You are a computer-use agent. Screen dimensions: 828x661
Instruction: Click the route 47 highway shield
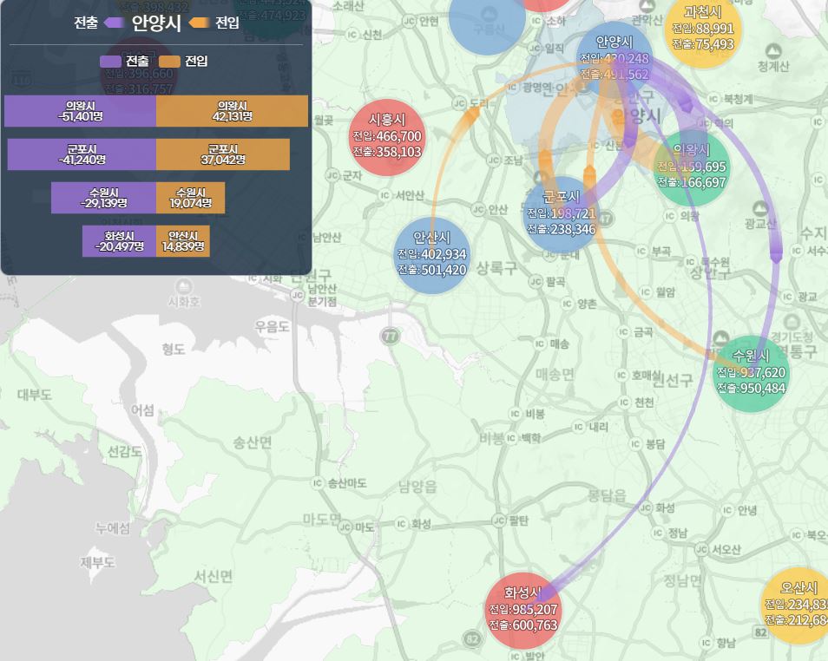pos(605,218)
